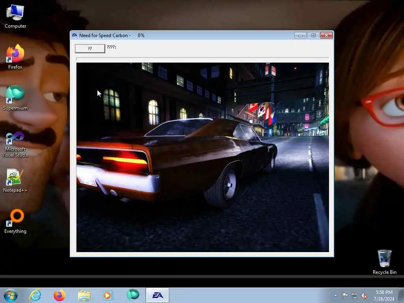Click the 'Need for Speed Carbon - 0%' title

112,35
